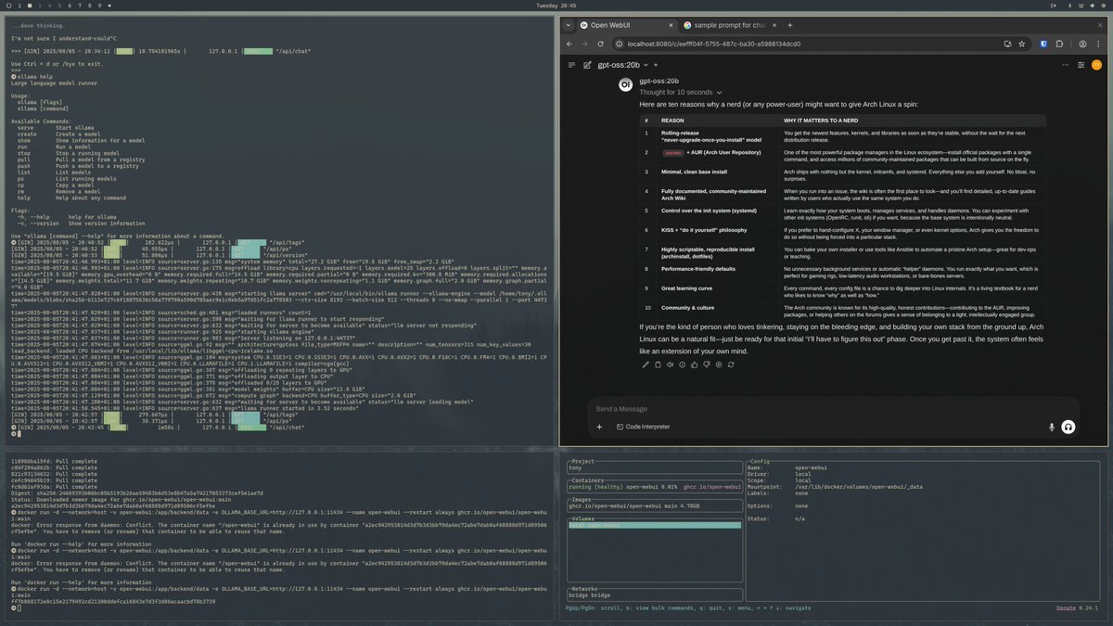Viewport: 1113px width, 626px height.
Task: Continue response with play-circle icon
Action: pos(718,364)
